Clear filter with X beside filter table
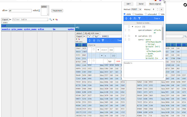187x117 pixels. [x=53, y=20]
